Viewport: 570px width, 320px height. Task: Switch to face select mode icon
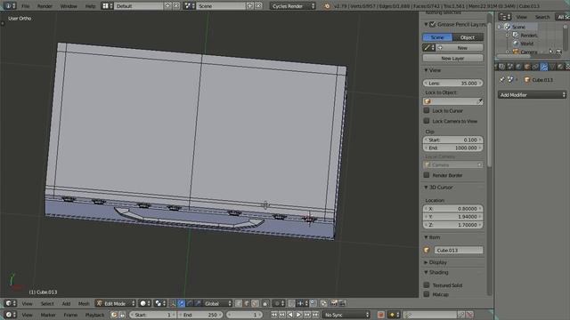pos(256,303)
